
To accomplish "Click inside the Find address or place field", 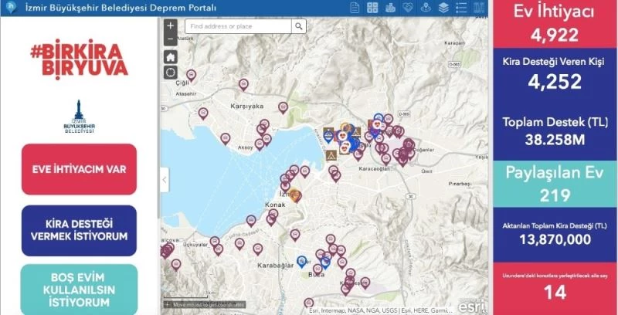I will click(x=237, y=26).
